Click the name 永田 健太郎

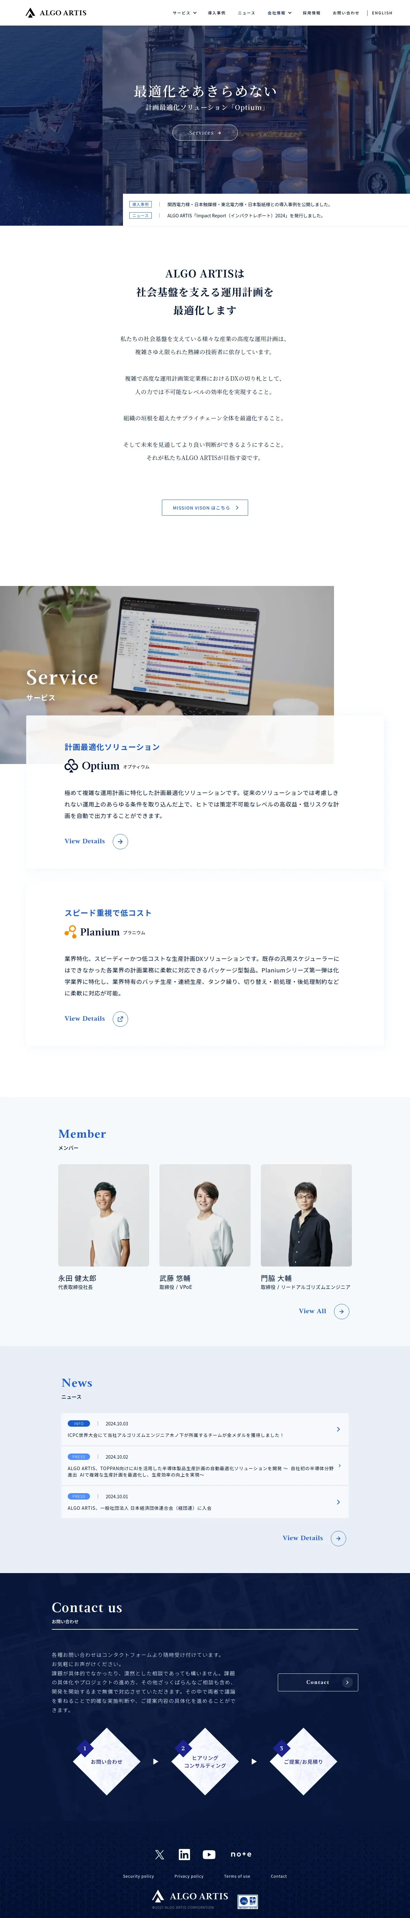tap(77, 1278)
